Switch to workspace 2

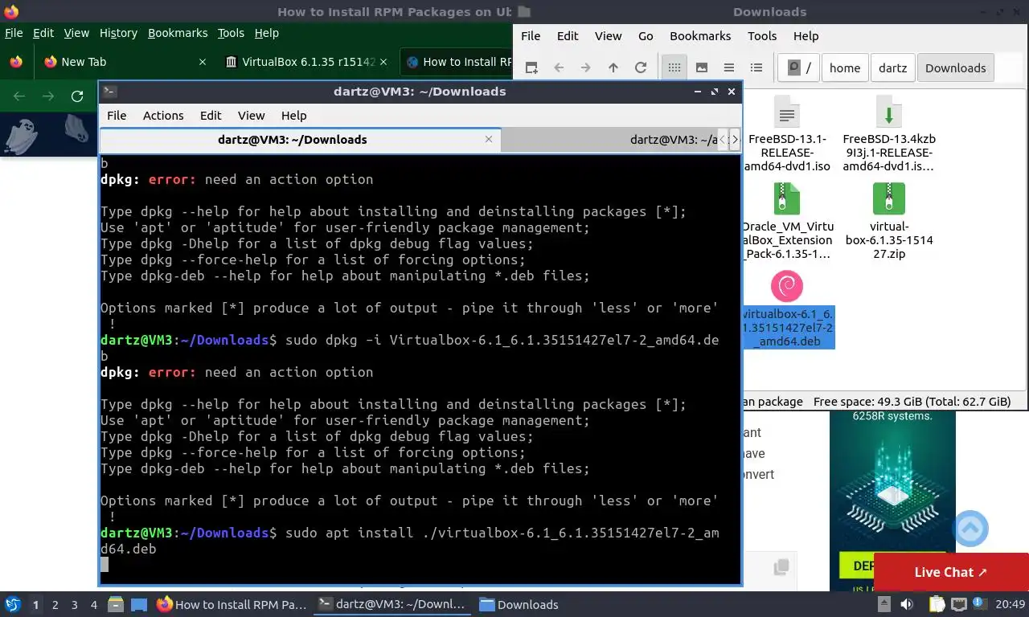[55, 604]
